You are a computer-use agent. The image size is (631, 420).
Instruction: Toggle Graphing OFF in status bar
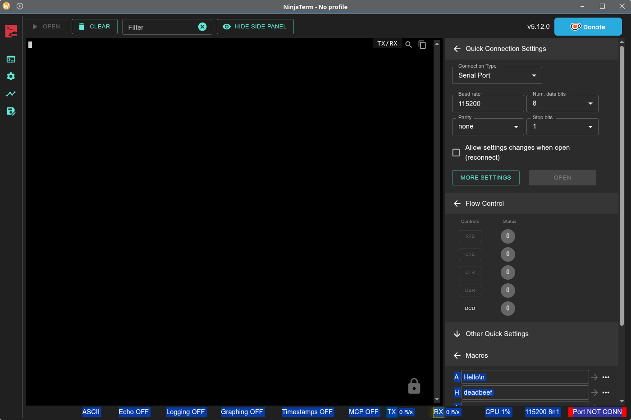242,412
